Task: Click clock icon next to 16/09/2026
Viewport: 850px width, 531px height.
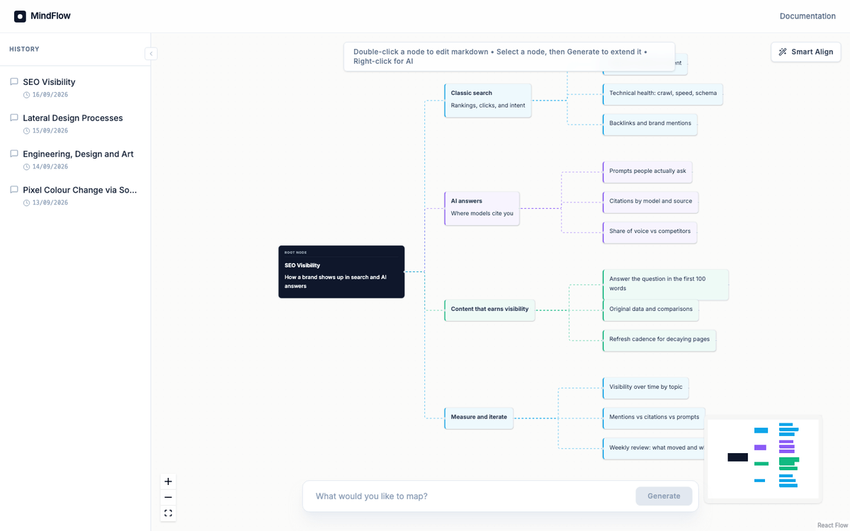Action: [x=26, y=95]
